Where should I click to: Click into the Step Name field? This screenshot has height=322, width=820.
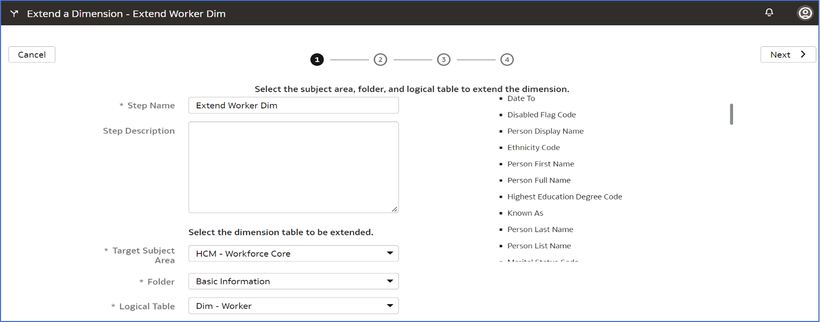pos(293,105)
